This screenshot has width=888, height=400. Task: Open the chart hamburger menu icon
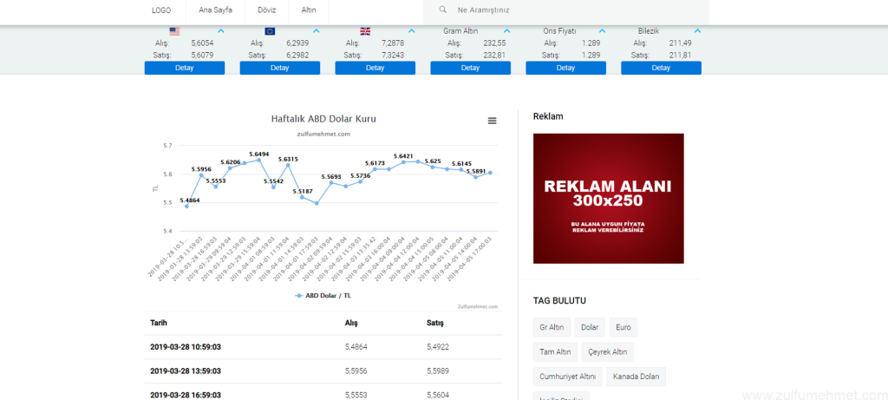(x=493, y=121)
